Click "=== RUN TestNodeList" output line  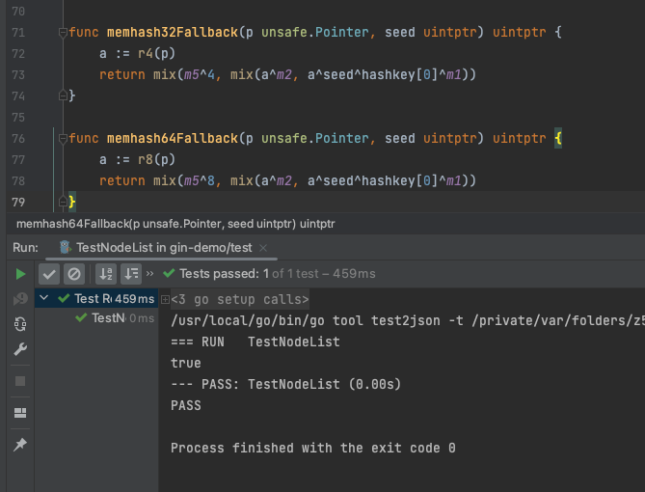point(255,342)
